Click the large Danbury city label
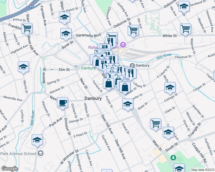The width and height of the screenshot is (215, 172). coord(93,98)
